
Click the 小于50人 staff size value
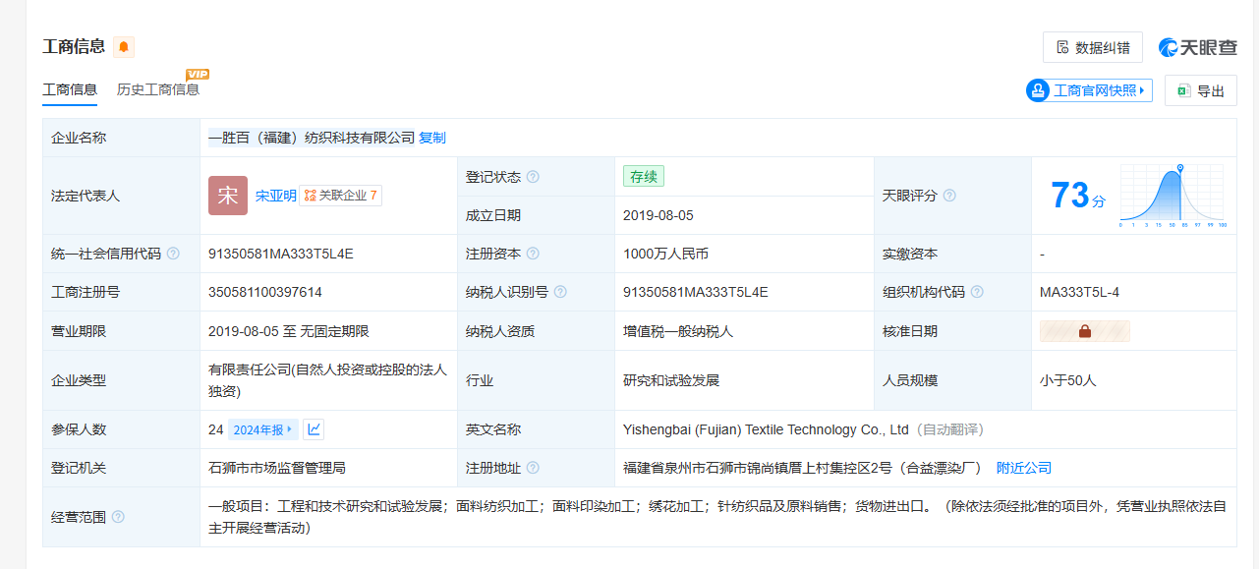tap(1067, 380)
